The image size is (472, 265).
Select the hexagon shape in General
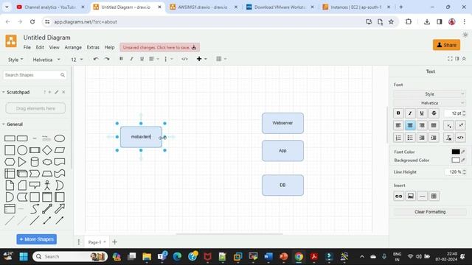[10, 162]
